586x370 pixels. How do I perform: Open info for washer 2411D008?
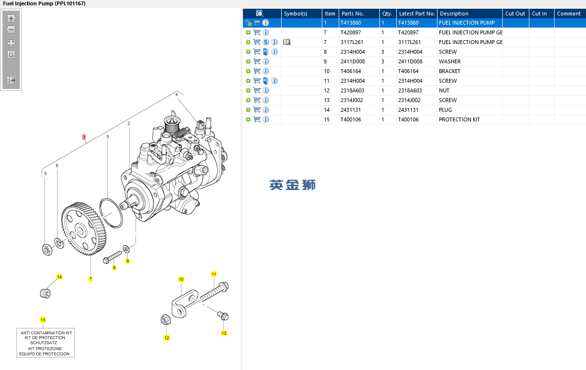(266, 61)
